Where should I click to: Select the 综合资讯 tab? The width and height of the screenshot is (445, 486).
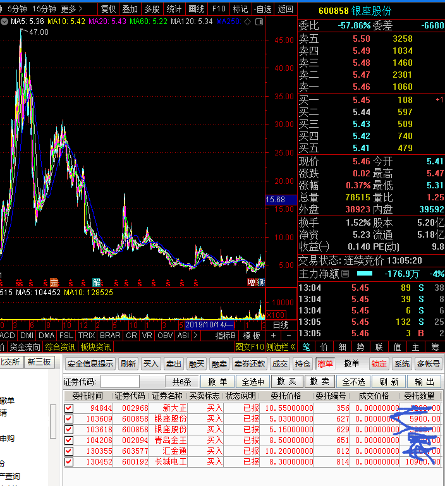(60, 347)
